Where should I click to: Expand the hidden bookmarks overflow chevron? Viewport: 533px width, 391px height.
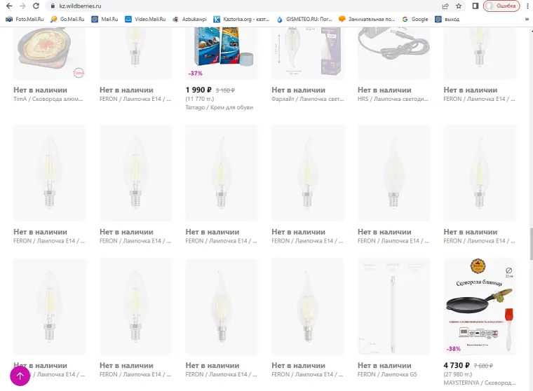click(x=527, y=20)
